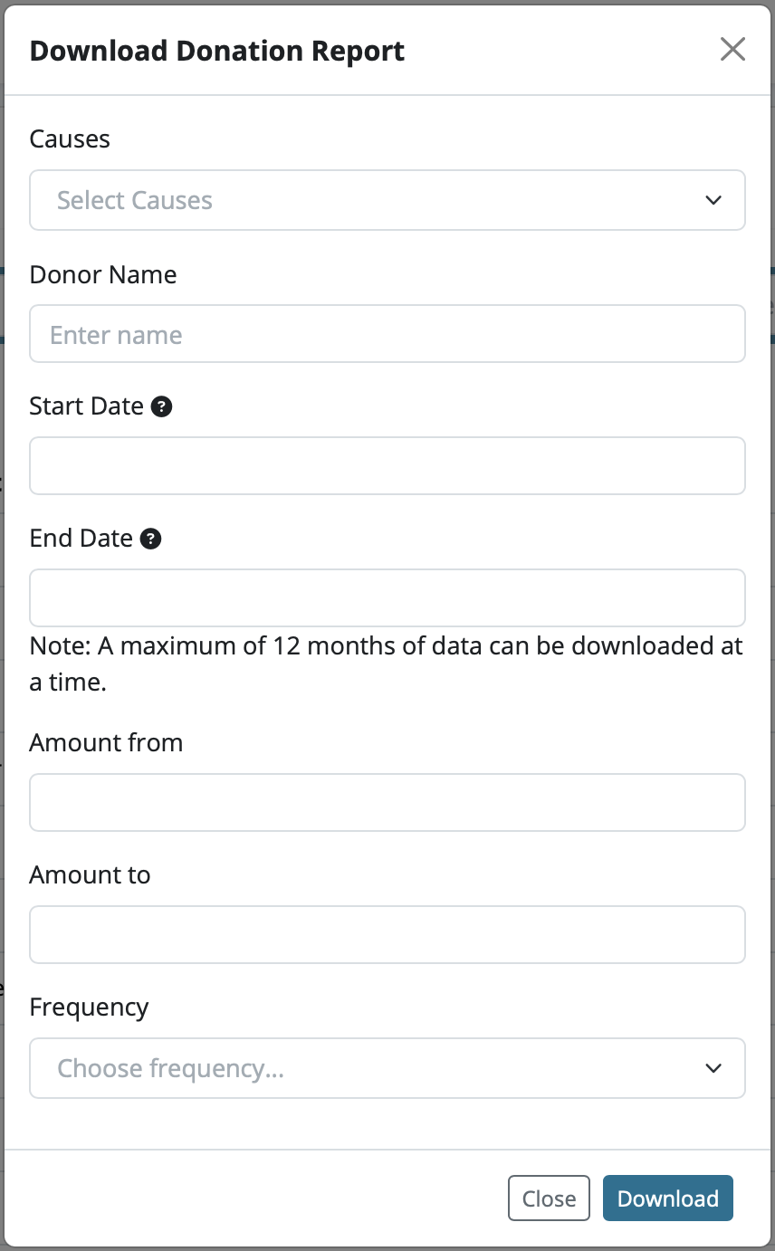Screen dimensions: 775x1251
Task: Click the Amount to input field
Action: [x=387, y=934]
